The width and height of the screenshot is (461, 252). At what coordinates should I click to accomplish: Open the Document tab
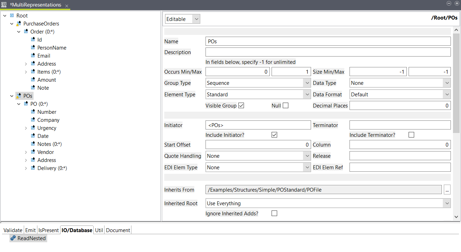coord(118,230)
